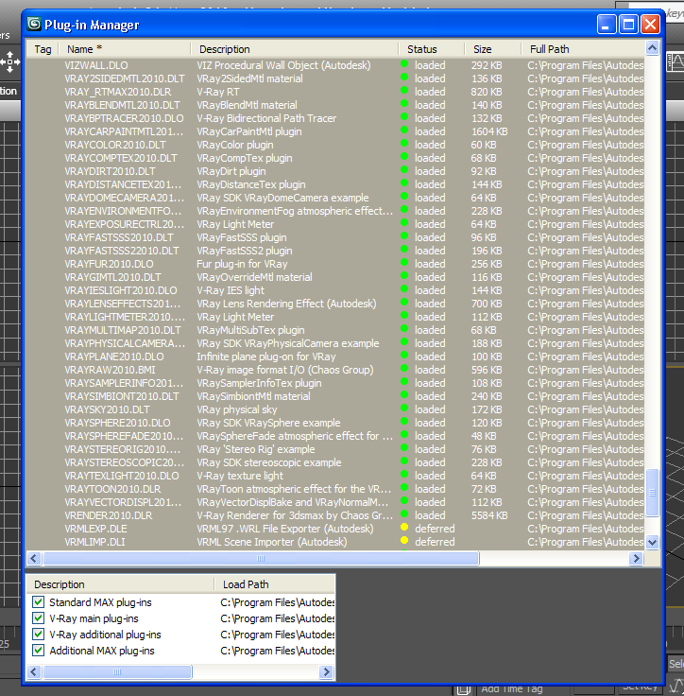
Task: Click the 'V-Ray Bidirectional Path Tracer' description
Action: (266, 118)
